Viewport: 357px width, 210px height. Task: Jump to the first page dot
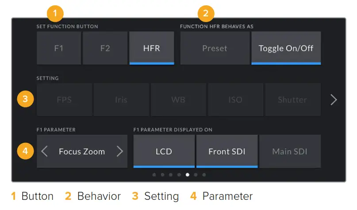[154, 175]
